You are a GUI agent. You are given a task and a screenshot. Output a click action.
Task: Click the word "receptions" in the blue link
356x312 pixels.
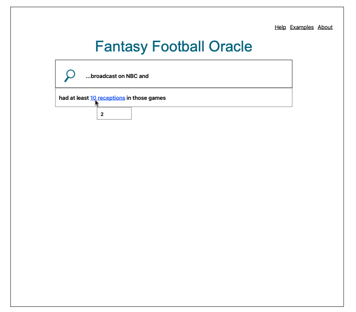[x=112, y=98]
